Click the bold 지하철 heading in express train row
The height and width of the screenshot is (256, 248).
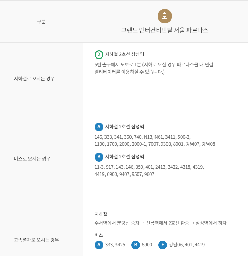coord(101,214)
